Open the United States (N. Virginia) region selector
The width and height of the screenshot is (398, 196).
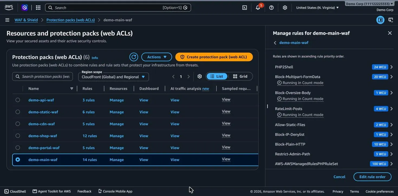[x=317, y=8]
